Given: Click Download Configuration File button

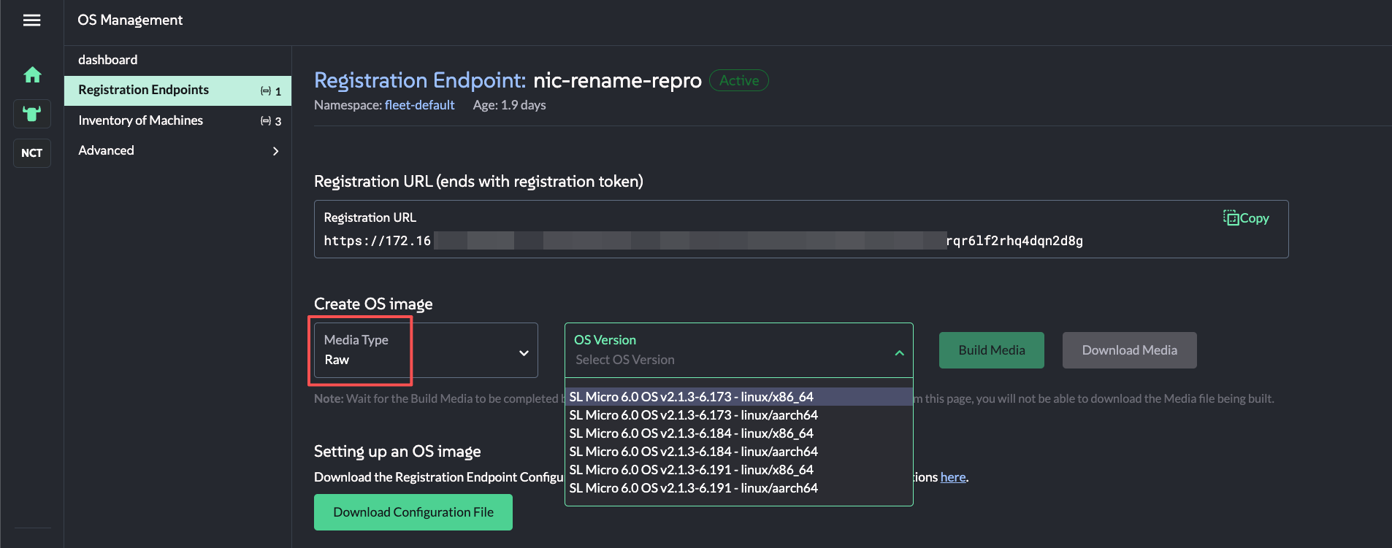Looking at the screenshot, I should click(x=413, y=512).
